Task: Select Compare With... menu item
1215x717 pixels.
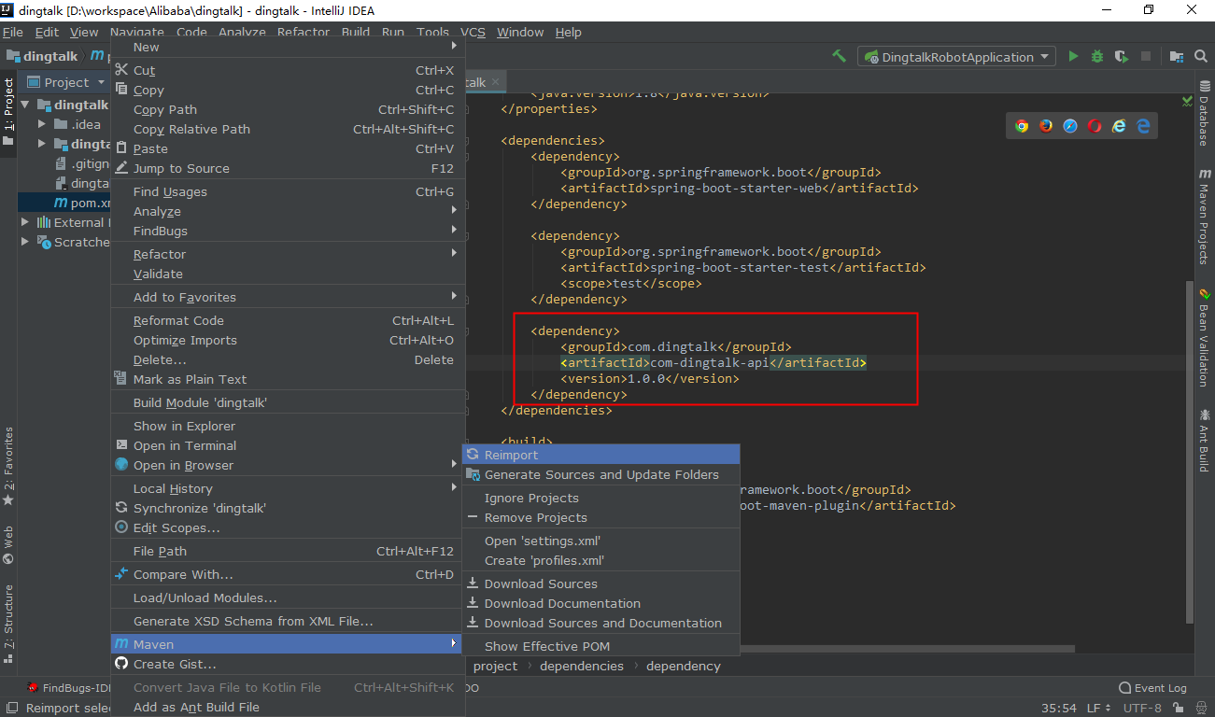Action: [x=288, y=574]
